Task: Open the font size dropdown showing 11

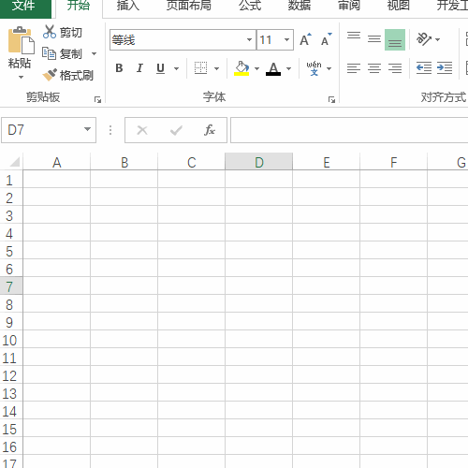Action: click(x=286, y=39)
